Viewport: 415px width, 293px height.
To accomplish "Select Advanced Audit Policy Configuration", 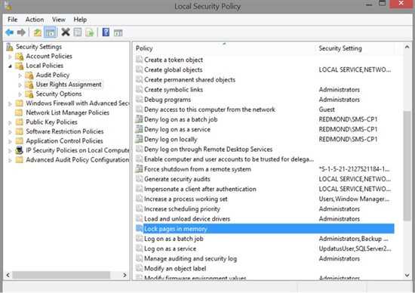I will tap(77, 160).
